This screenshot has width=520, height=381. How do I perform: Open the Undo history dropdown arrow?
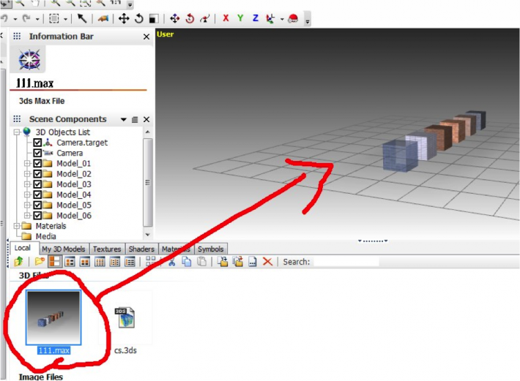pyautogui.click(x=15, y=19)
